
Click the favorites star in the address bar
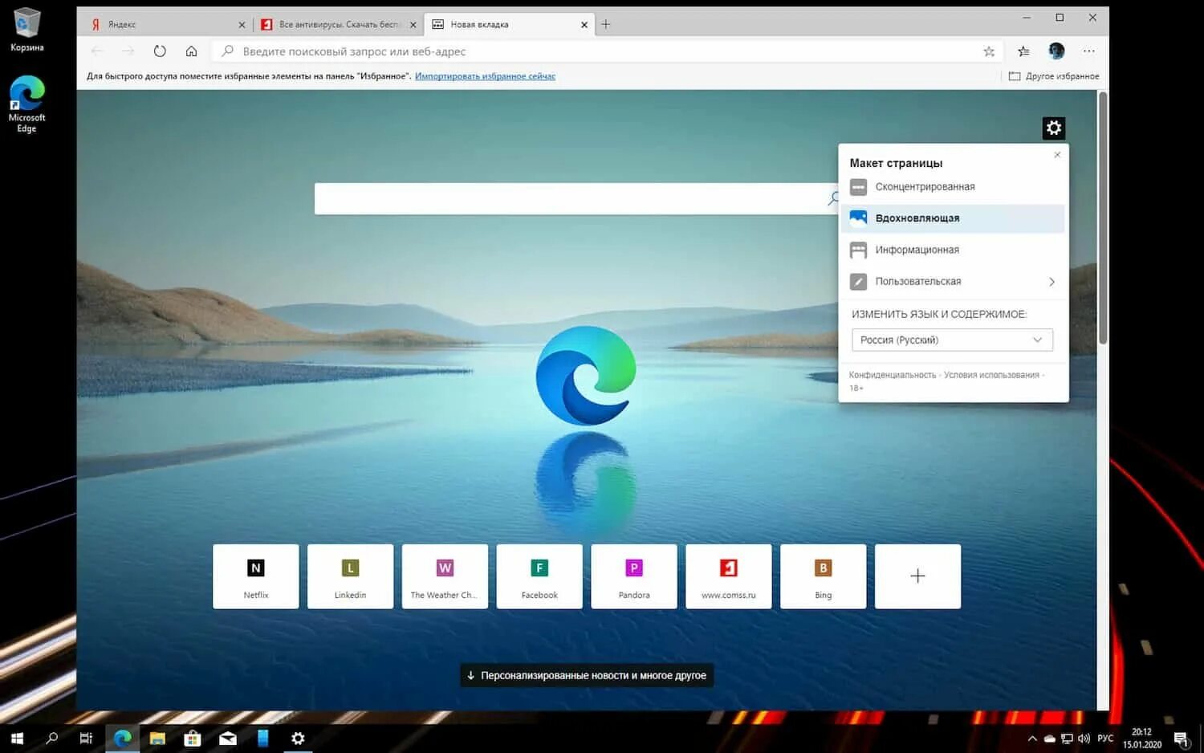point(989,51)
